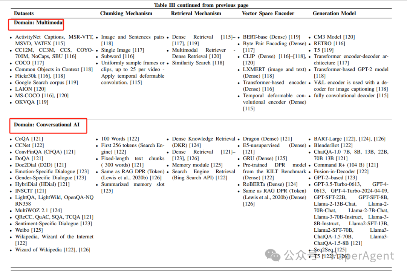Viewport: 407px width, 272px height.
Task: Click the 'Weibo [125]' entry
Action: [29, 230]
